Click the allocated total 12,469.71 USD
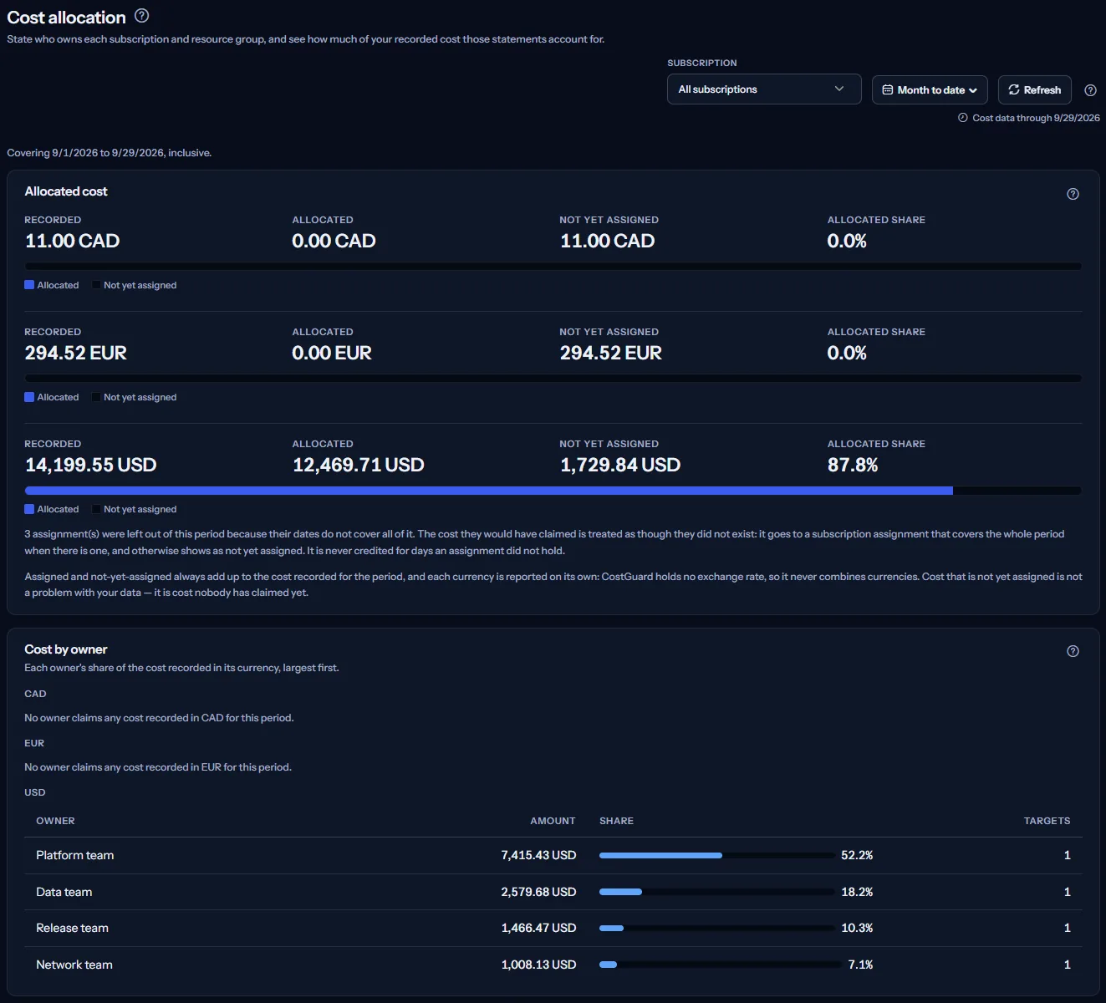Screen dimensions: 1106x1003 coord(359,465)
